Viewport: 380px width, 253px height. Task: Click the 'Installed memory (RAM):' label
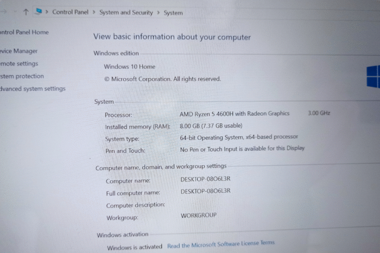138,126
